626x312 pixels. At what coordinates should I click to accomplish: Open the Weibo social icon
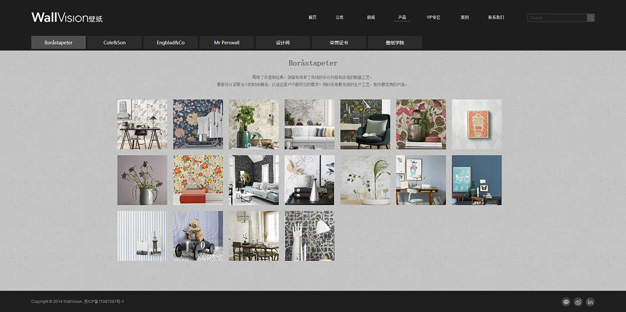(578, 302)
